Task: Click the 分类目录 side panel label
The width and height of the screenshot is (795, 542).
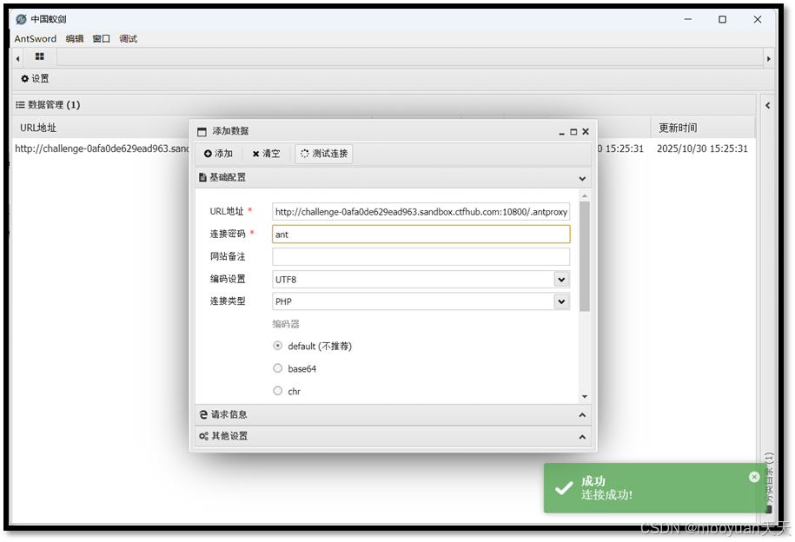Action: [769, 482]
